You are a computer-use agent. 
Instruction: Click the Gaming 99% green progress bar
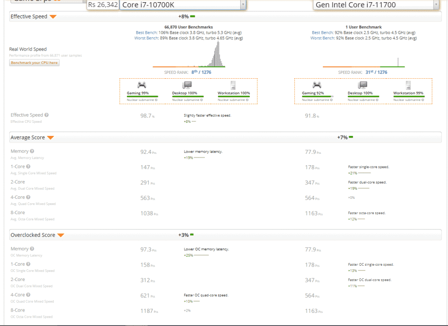click(x=142, y=97)
